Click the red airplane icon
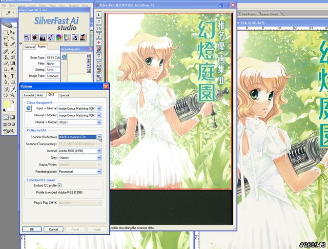 tap(99, 43)
